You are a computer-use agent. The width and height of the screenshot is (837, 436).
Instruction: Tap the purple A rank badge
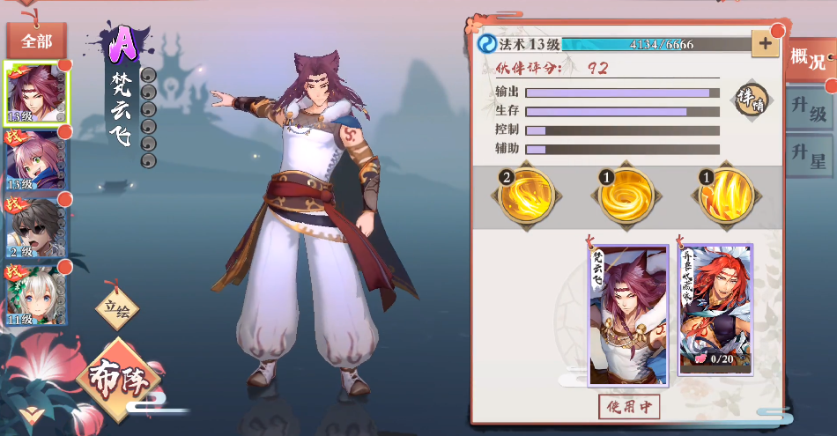coord(123,44)
